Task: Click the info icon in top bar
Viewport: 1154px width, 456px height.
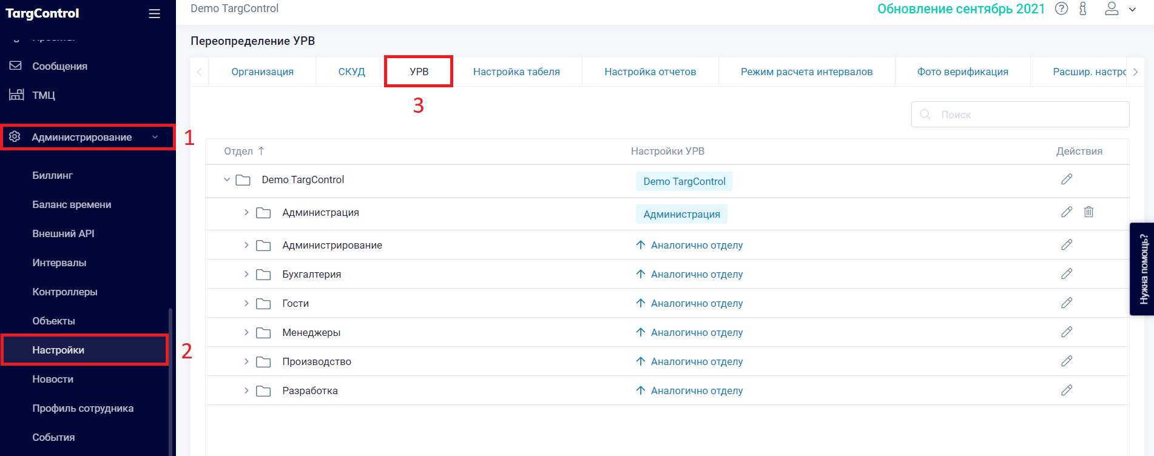Action: click(1083, 8)
